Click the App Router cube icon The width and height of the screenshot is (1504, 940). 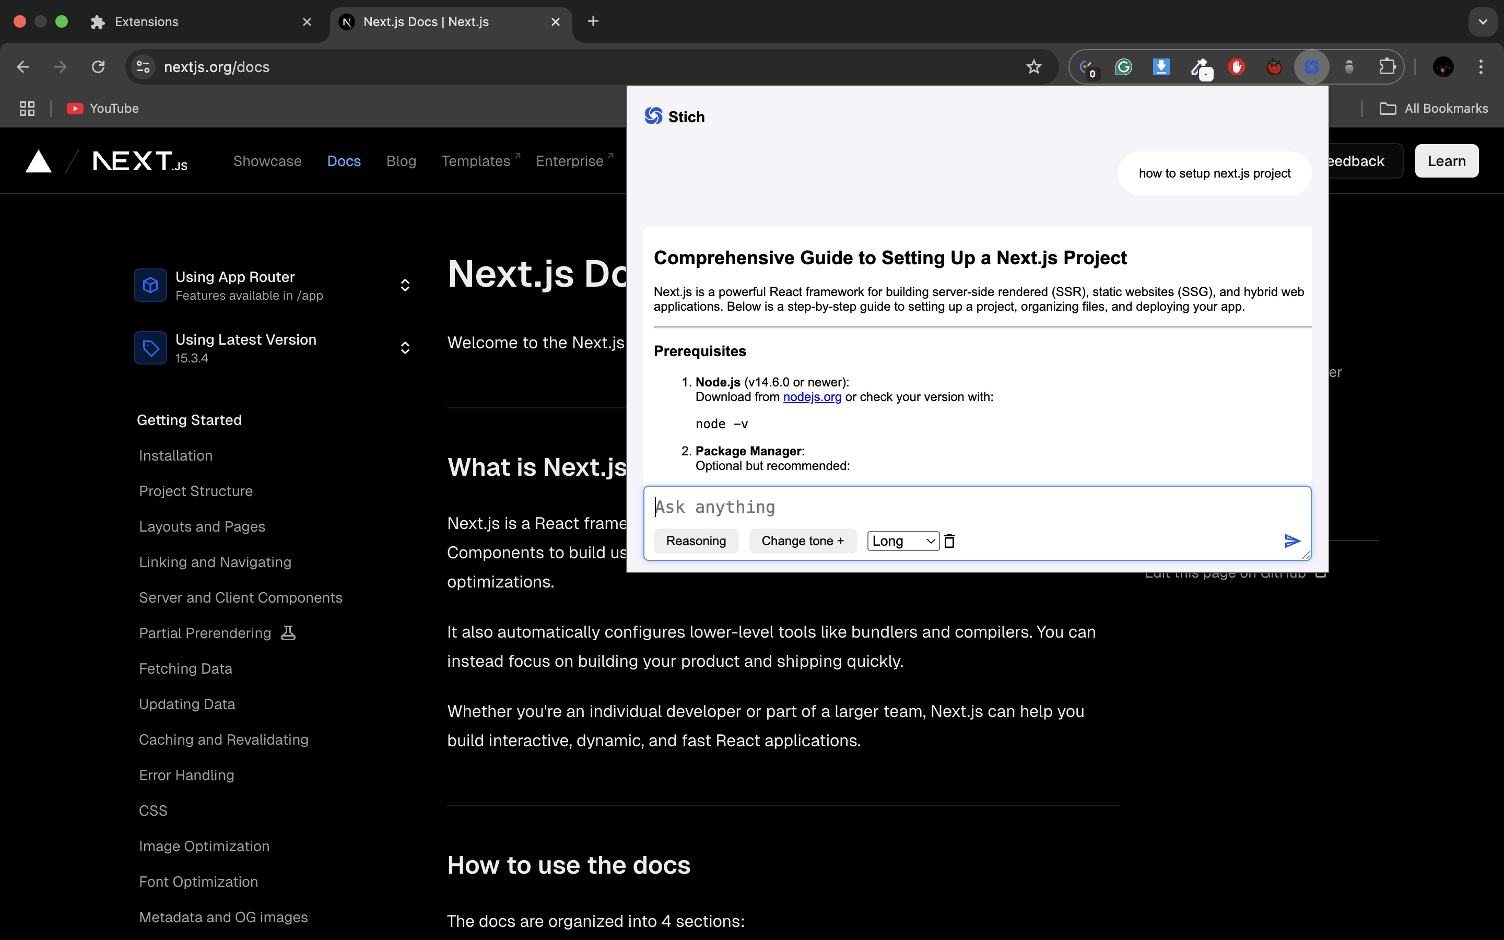[x=150, y=285]
